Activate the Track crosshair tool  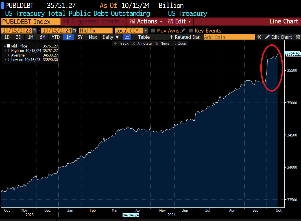click(121, 43)
